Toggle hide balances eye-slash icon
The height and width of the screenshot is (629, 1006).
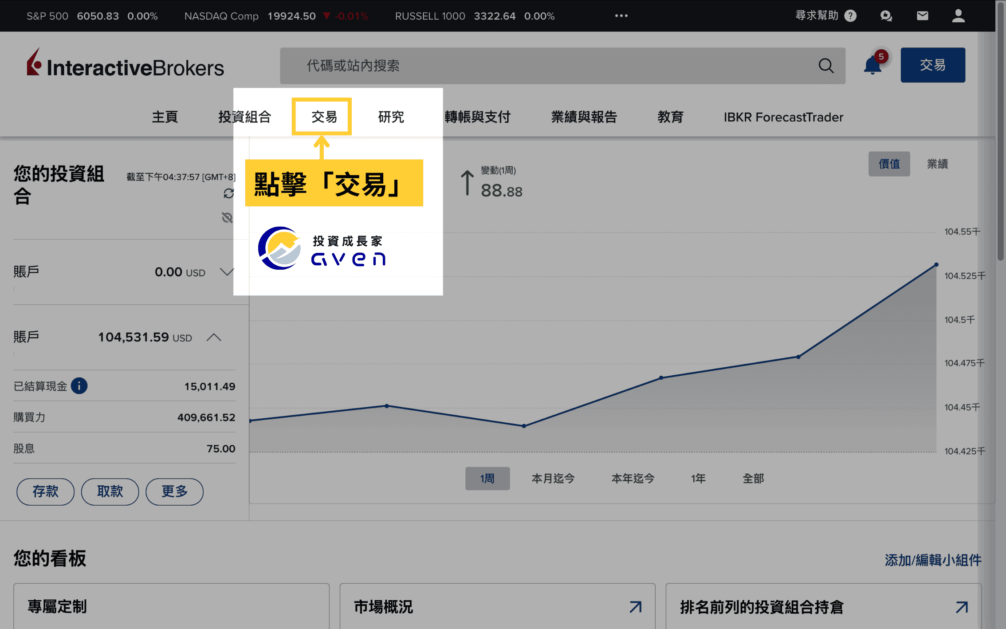coord(227,217)
